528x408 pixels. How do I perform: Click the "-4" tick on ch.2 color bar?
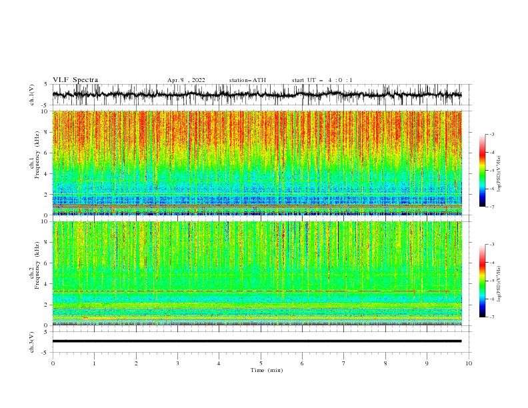491,263
